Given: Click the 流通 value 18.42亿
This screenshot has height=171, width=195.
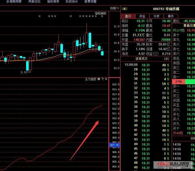Looking at the screenshot, I should (164, 49).
